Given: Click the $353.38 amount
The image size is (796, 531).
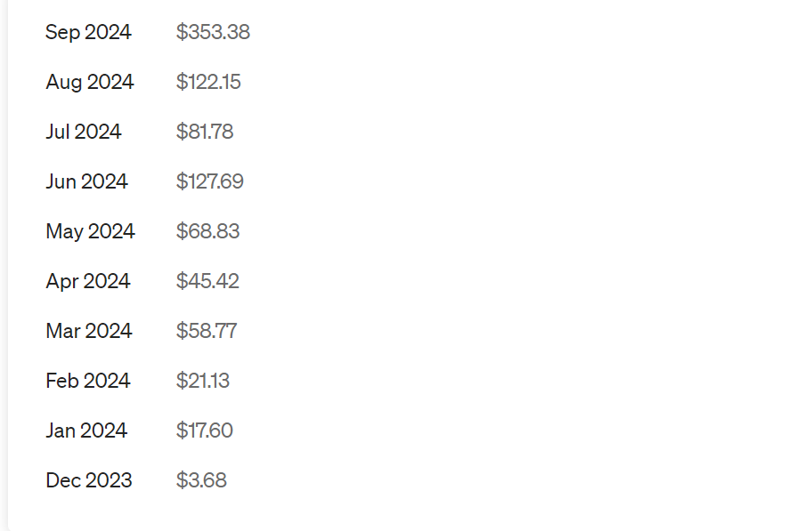Looking at the screenshot, I should 213,32.
